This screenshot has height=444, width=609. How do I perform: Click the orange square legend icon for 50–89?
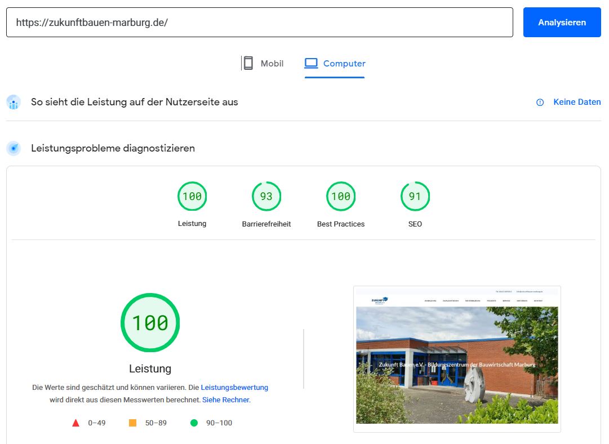coord(133,423)
